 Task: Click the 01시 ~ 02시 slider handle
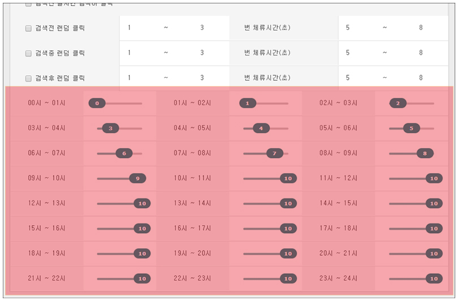(248, 103)
